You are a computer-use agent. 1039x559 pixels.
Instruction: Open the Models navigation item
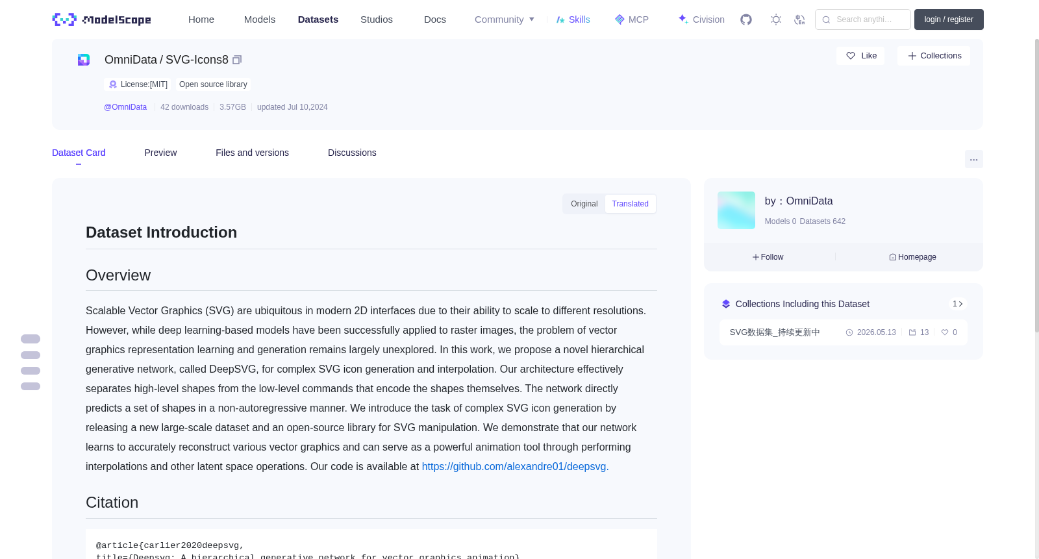click(260, 19)
